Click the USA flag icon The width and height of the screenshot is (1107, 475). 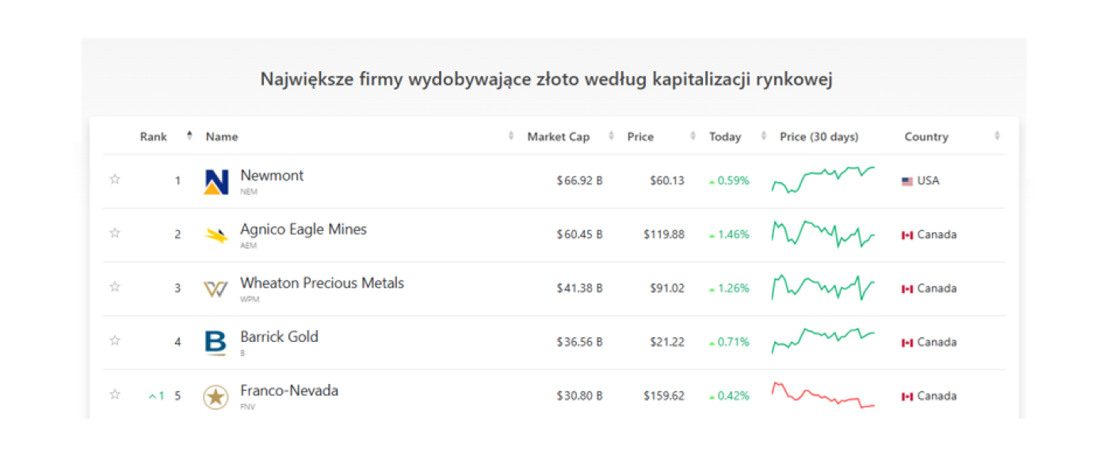[907, 181]
